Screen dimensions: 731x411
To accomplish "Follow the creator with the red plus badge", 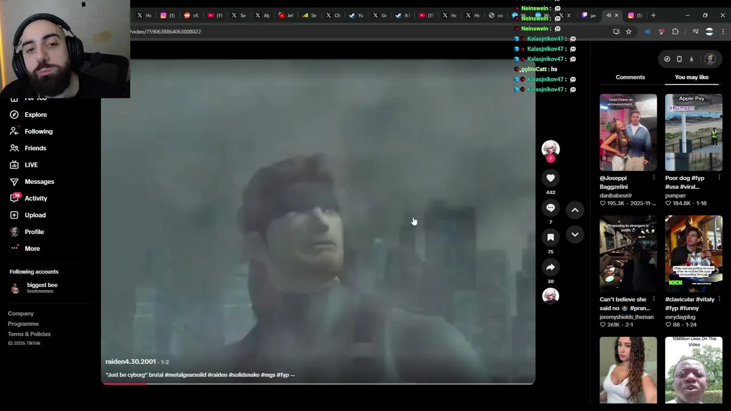I will click(x=551, y=159).
